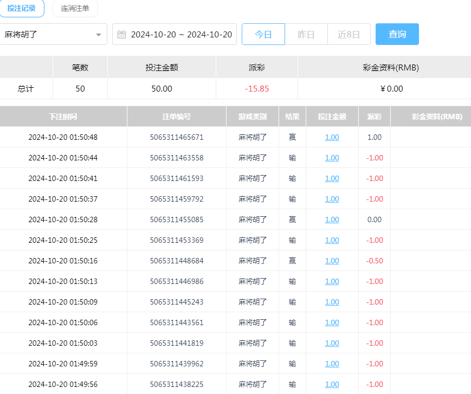Select the 昨日 date filter
This screenshot has height=394, width=471.
click(306, 34)
